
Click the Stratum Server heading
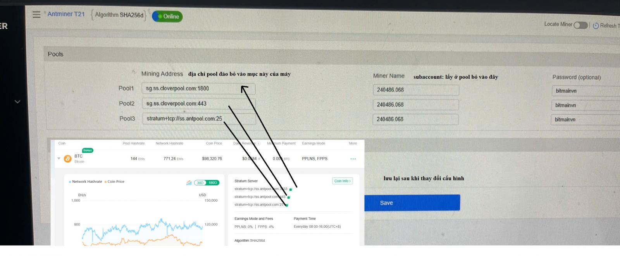pyautogui.click(x=246, y=181)
